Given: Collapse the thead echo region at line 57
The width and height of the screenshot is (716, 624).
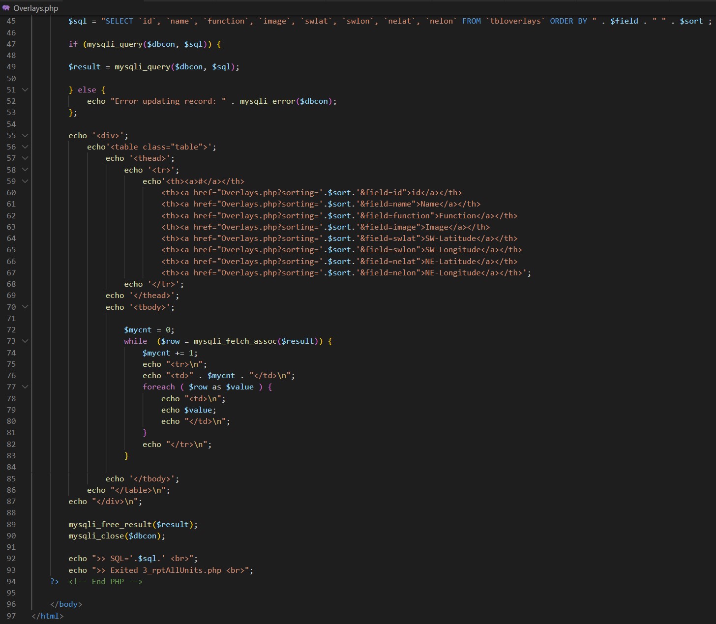Looking at the screenshot, I should coord(25,158).
